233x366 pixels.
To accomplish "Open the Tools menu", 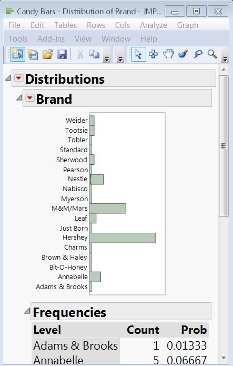I will (x=18, y=39).
